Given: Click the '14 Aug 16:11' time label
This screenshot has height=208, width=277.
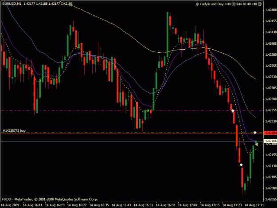Looking at the screenshot, I should (33, 205).
